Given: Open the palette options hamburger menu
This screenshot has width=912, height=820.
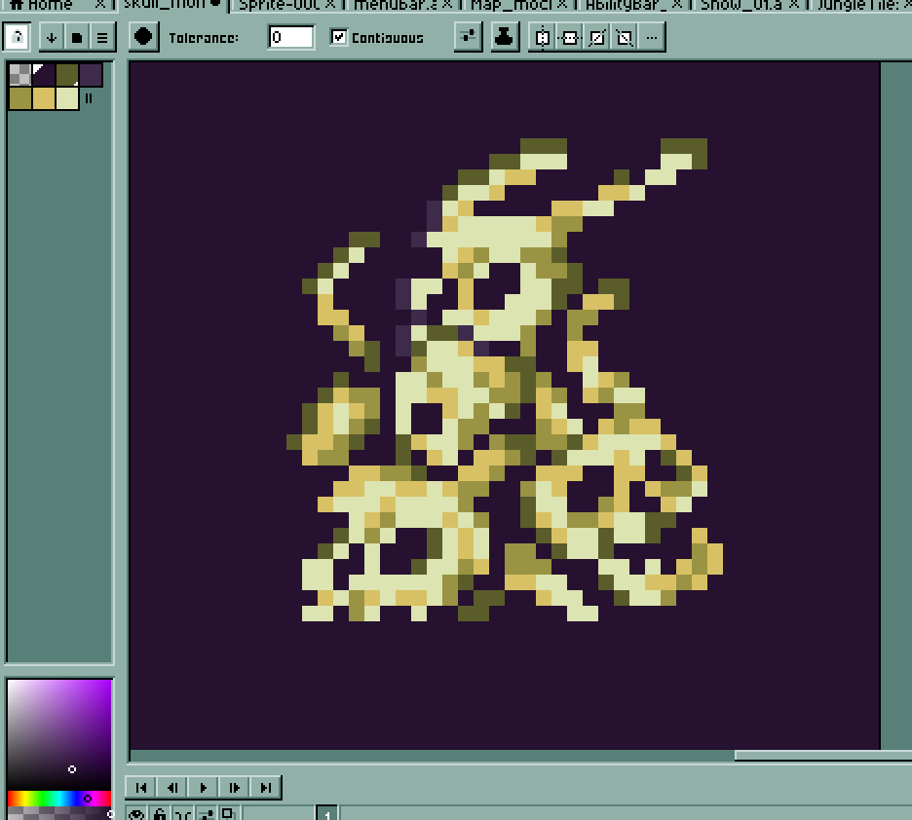Looking at the screenshot, I should [x=101, y=37].
